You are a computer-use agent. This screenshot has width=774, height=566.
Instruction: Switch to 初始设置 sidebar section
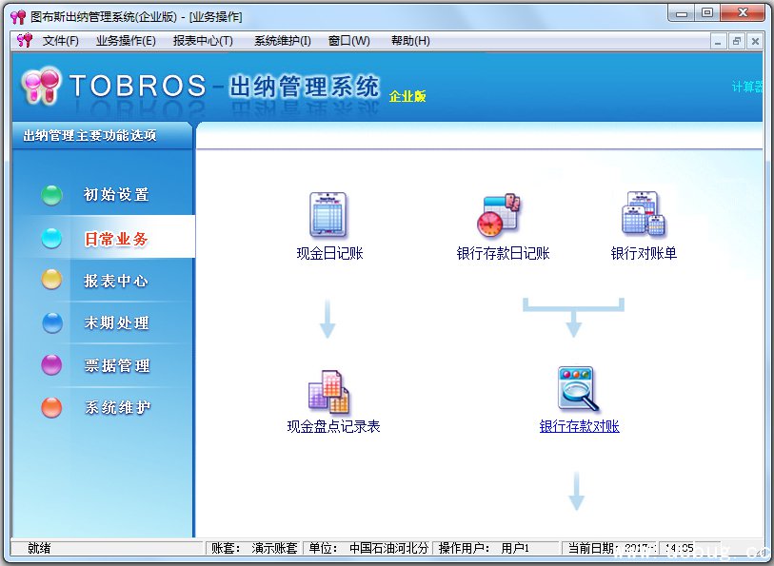116,195
